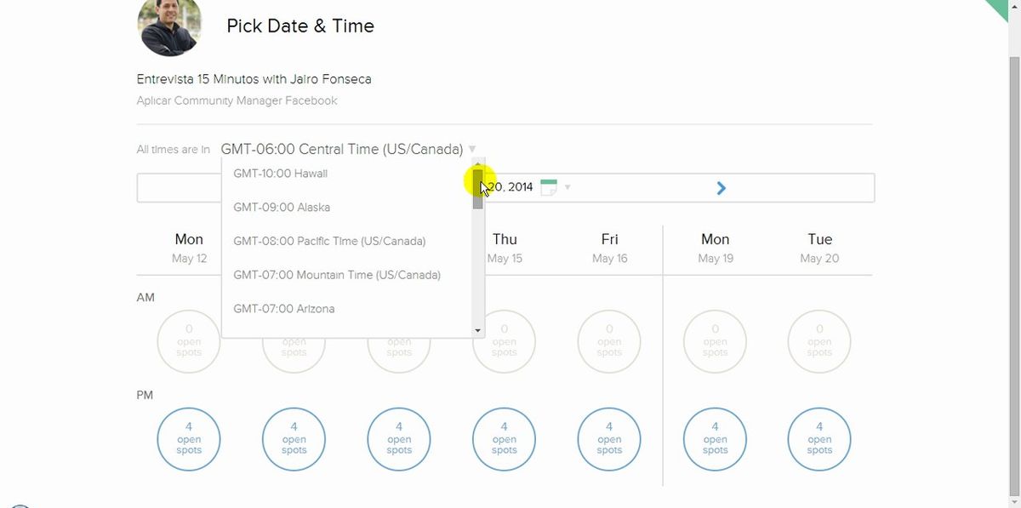
Task: Click Jairo Fonseca's profile photo
Action: coord(169,27)
